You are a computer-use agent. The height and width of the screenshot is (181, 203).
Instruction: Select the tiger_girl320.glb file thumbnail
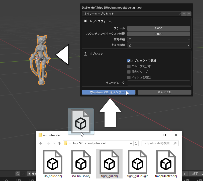coord(137,163)
